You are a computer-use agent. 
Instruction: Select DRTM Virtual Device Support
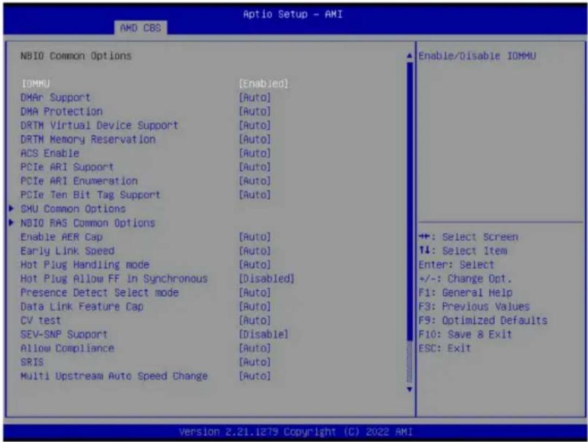99,125
